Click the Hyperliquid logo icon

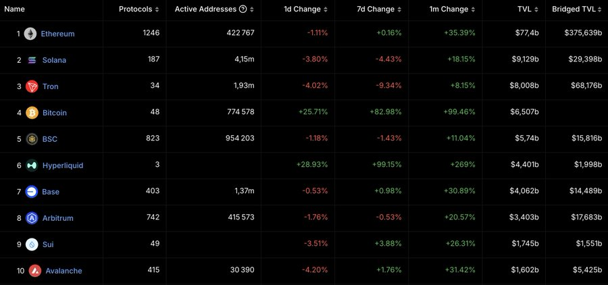[x=32, y=165]
